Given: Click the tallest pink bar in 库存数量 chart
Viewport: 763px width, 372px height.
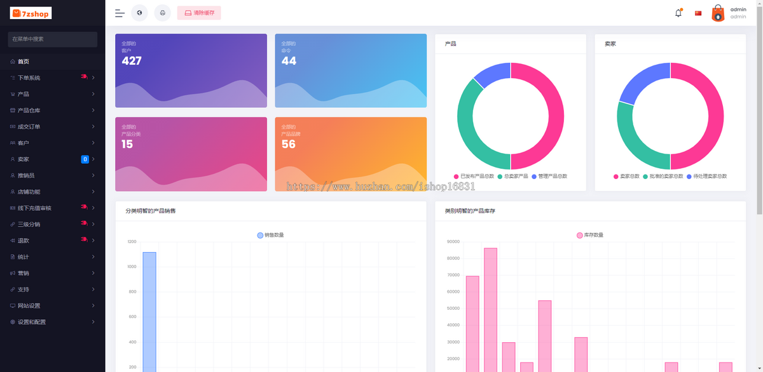Looking at the screenshot, I should click(x=490, y=310).
